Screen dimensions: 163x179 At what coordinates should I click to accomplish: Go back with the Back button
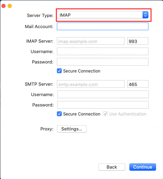112,167
